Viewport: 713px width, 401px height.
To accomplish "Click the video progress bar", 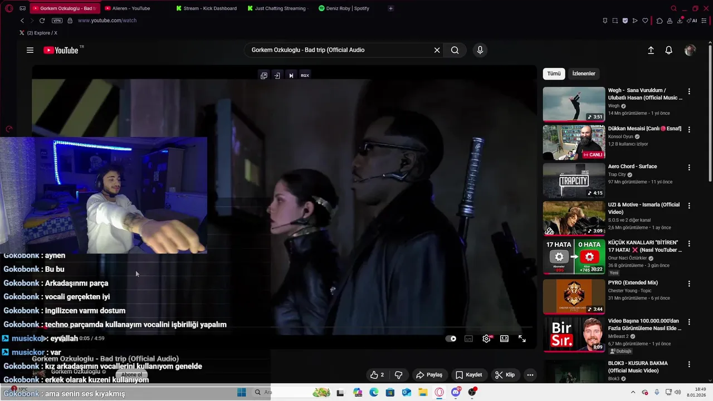I will coord(284,328).
